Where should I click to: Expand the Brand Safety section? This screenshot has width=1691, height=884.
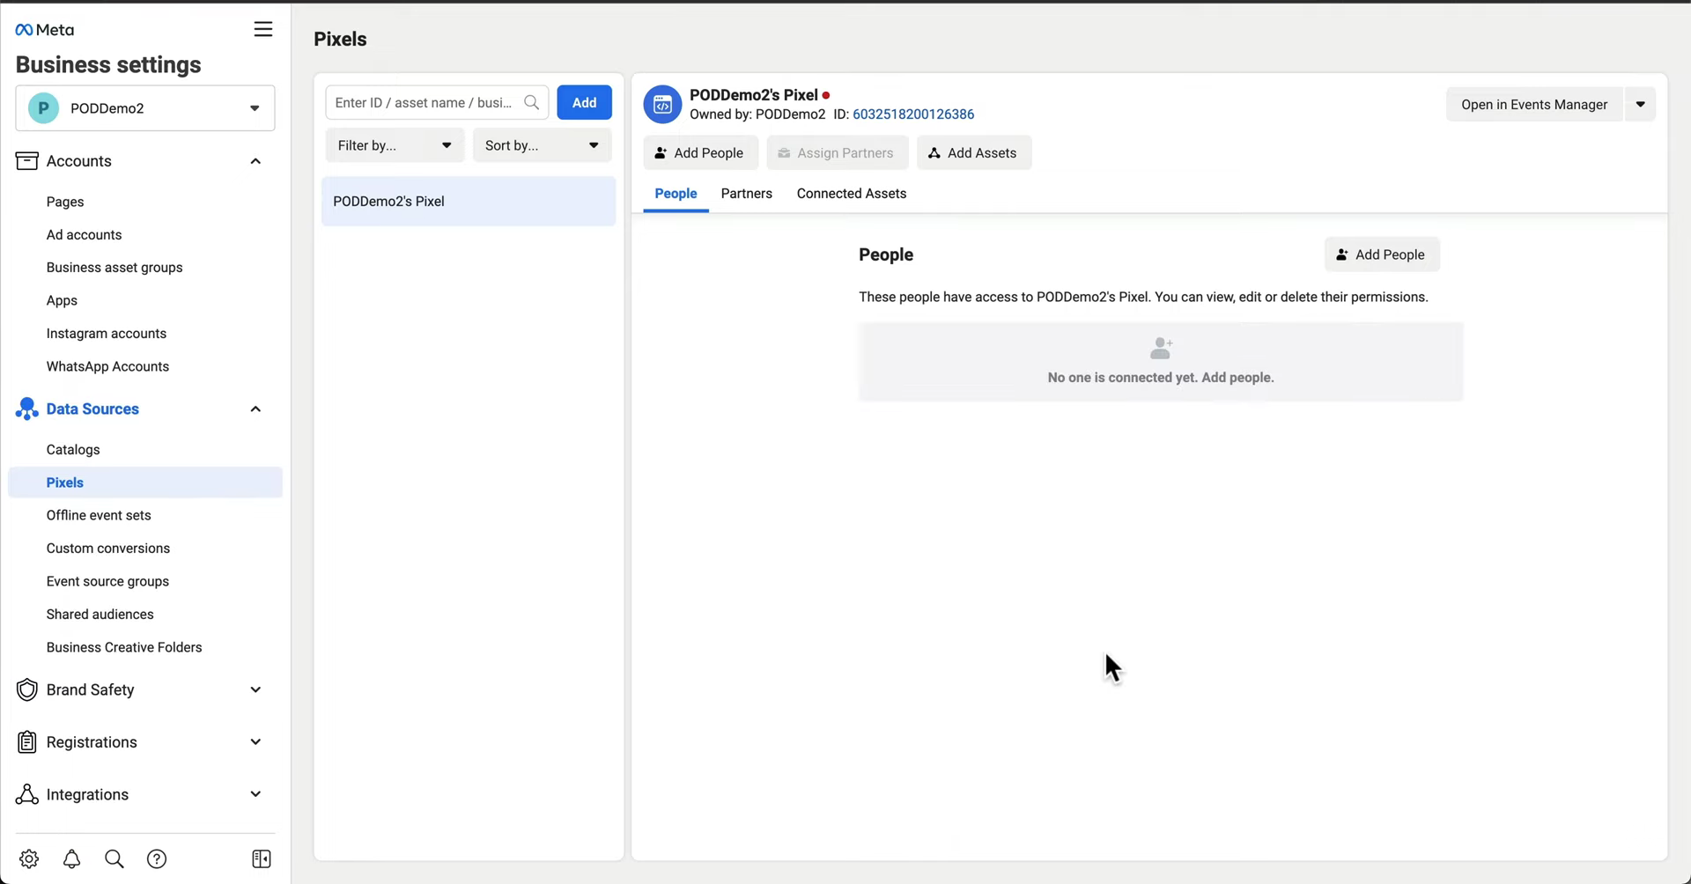[x=255, y=690]
